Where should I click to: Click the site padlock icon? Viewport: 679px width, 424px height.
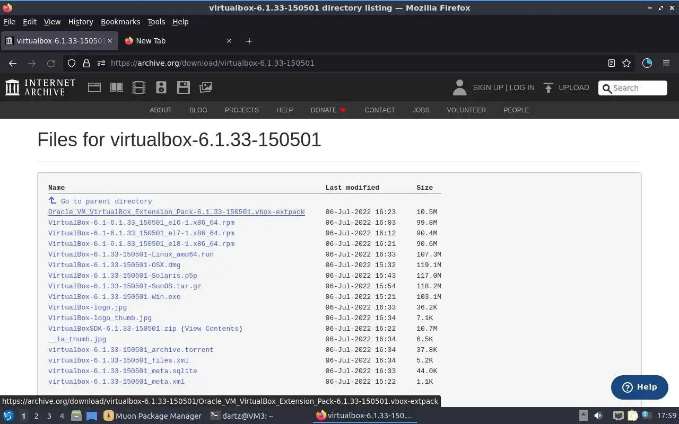[86, 63]
